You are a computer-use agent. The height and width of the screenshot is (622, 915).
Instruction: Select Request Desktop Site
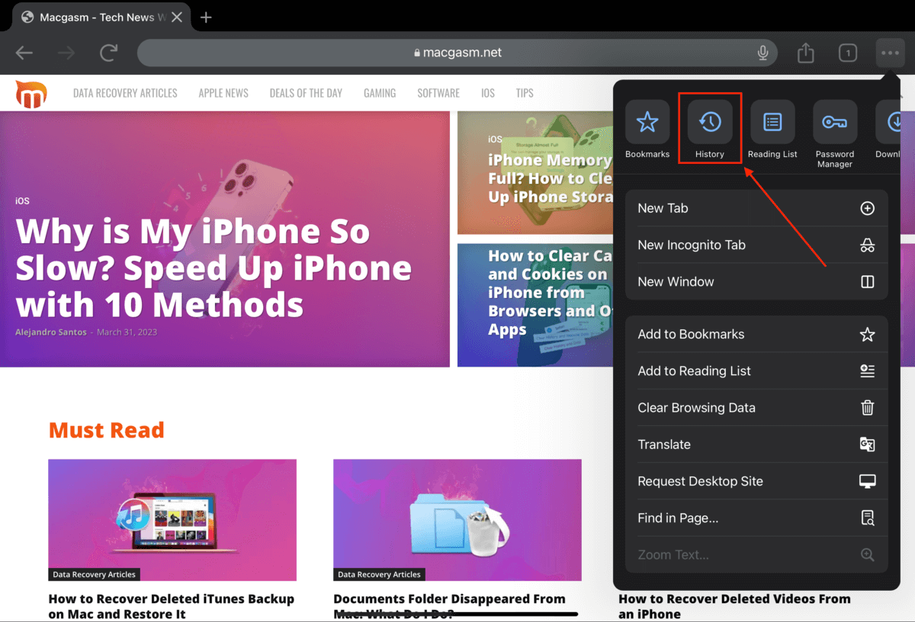(x=700, y=481)
